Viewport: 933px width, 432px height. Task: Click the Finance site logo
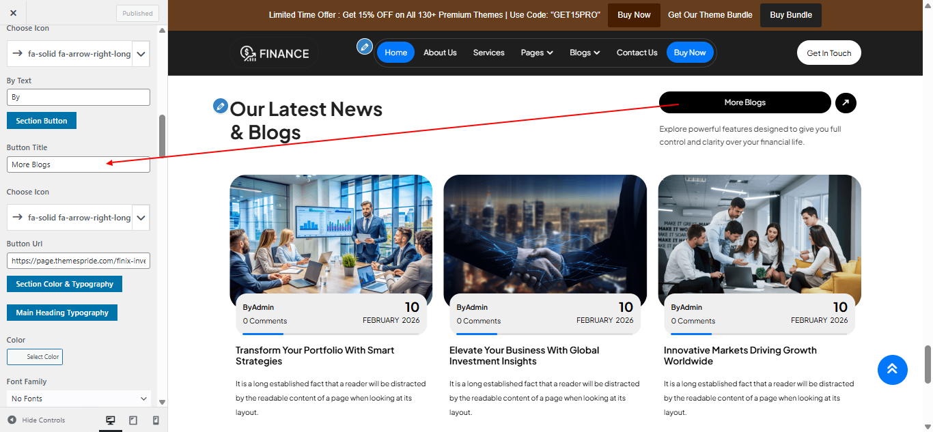coord(275,53)
